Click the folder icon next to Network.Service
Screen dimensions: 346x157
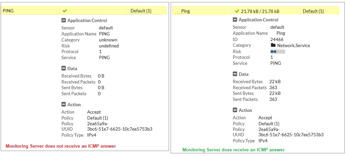(x=273, y=45)
